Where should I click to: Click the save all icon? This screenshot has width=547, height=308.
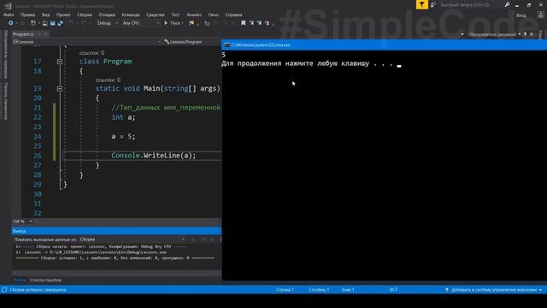pyautogui.click(x=61, y=23)
